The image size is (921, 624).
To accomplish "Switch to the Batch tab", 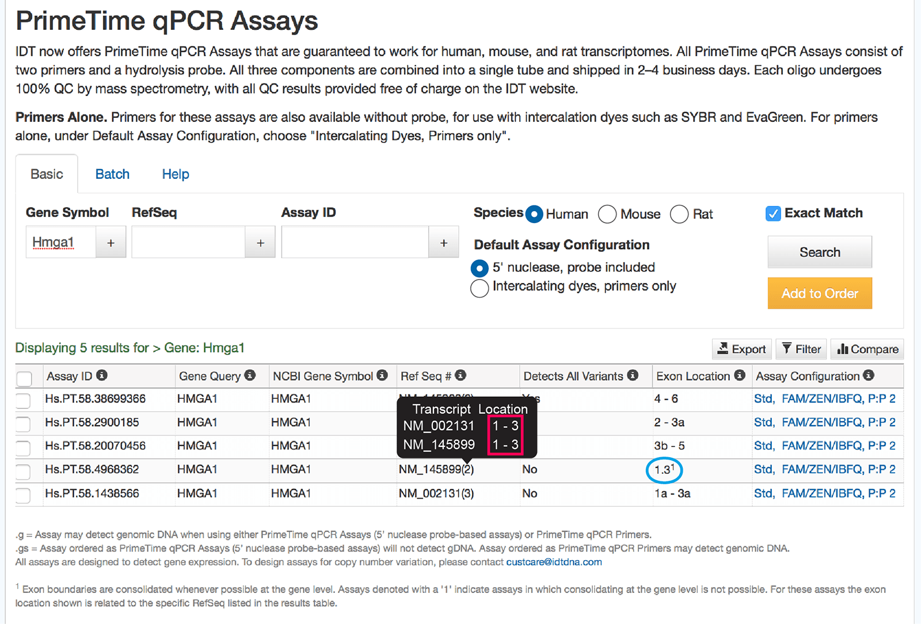I will [112, 174].
